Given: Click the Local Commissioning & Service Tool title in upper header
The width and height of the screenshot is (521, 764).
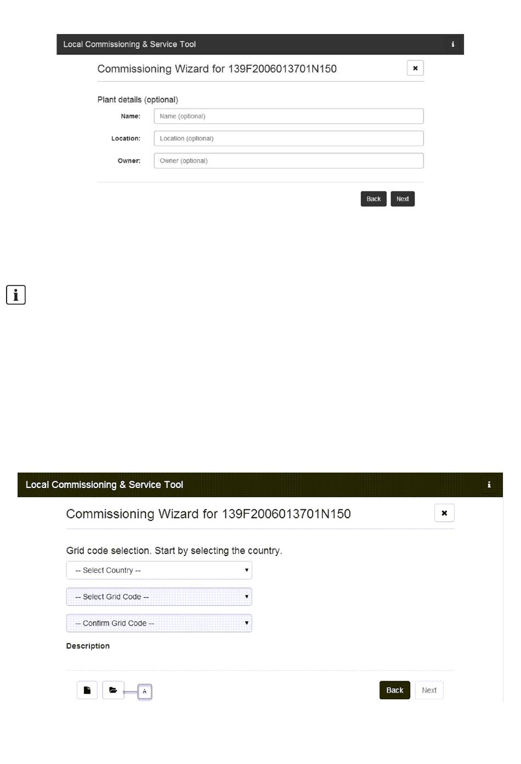Looking at the screenshot, I should pos(129,44).
